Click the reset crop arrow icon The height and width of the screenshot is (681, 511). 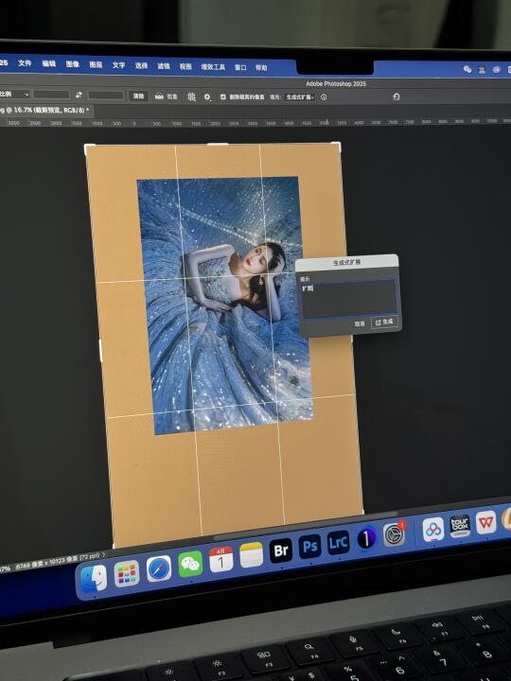click(x=396, y=96)
